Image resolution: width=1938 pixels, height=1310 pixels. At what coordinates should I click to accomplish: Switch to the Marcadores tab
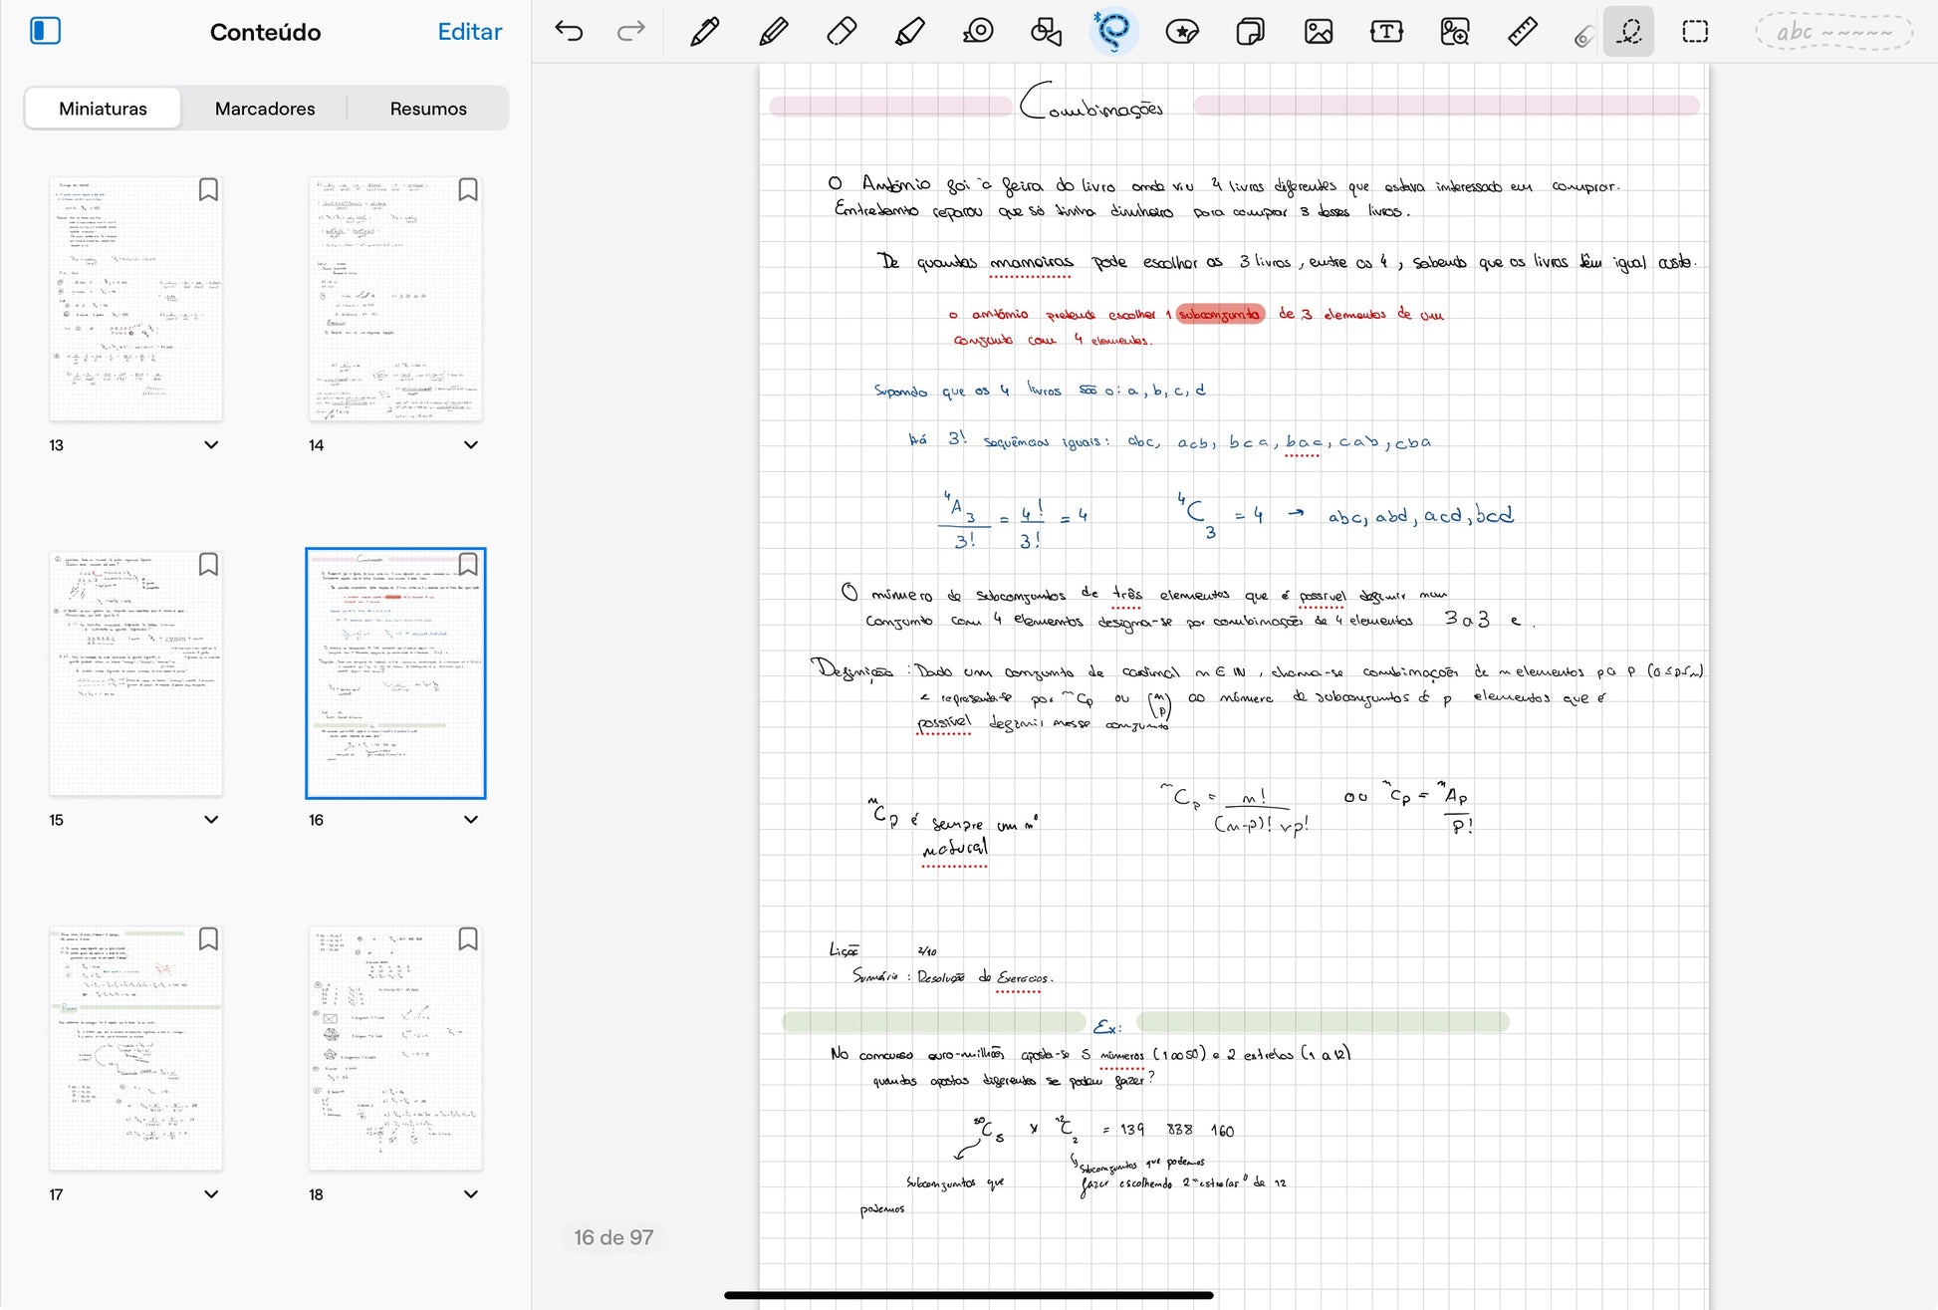point(265,109)
